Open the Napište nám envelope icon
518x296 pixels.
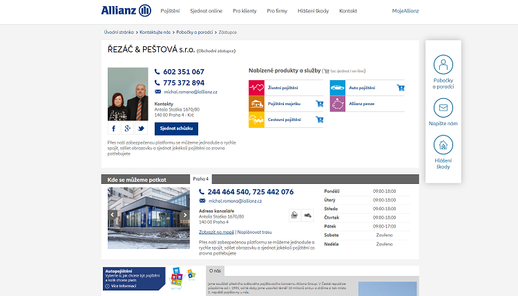click(443, 108)
